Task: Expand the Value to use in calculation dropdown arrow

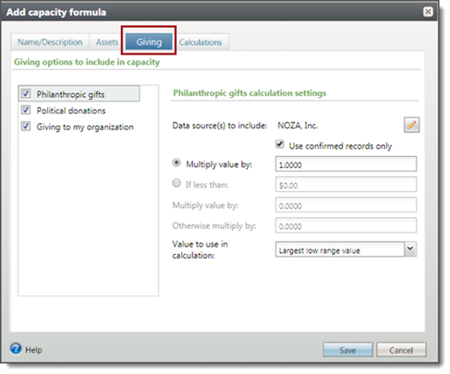Action: [410, 249]
